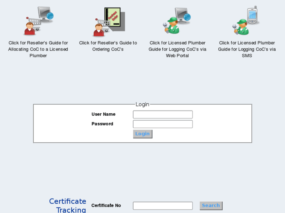The width and height of the screenshot is (285, 213).
Task: Focus the User Name input field
Action: [163, 115]
